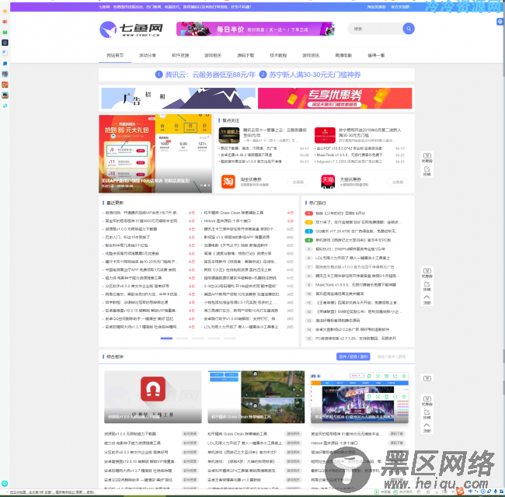Click 软件资源 tag beside 磁力侠 entry

[x=190, y=443]
